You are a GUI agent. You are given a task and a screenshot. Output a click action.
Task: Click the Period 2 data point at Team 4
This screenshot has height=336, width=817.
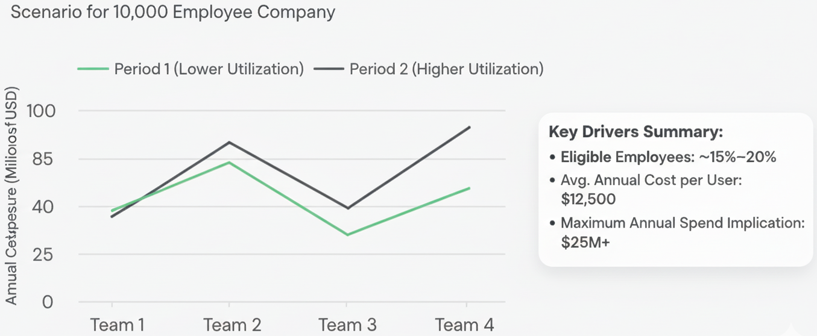pos(470,127)
